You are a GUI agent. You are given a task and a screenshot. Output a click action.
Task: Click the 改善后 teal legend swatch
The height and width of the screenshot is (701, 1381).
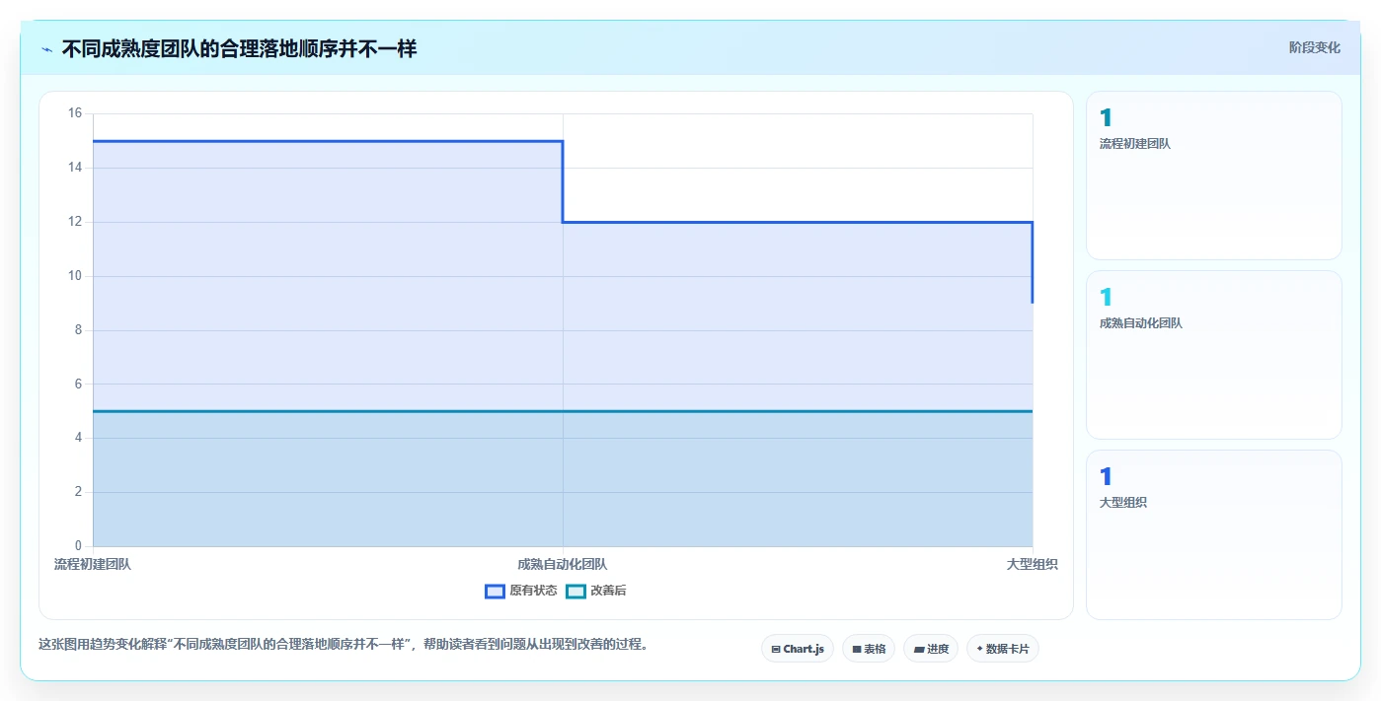[x=575, y=591]
